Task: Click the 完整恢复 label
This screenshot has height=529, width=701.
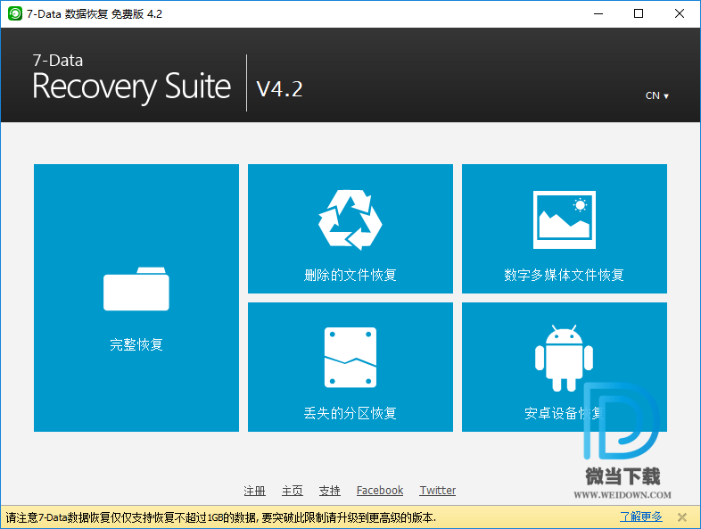Action: (x=136, y=344)
